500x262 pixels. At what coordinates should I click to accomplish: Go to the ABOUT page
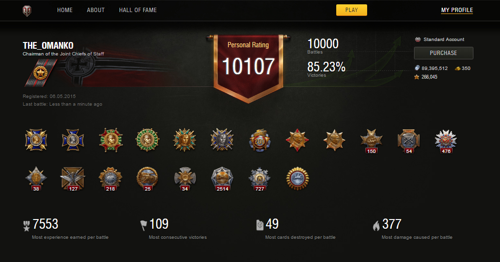[96, 10]
